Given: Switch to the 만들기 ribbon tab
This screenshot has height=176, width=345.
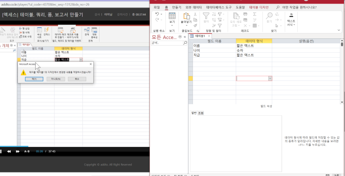Looking at the screenshot, I should tap(176, 7).
